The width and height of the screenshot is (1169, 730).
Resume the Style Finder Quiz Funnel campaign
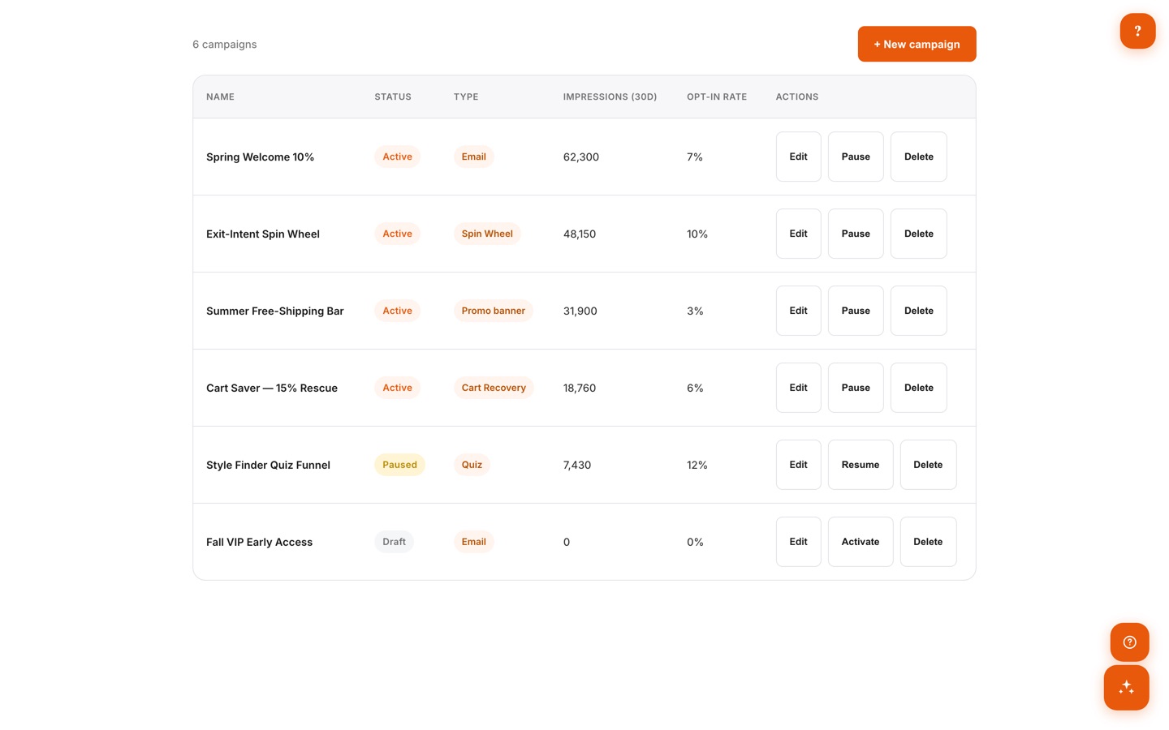point(861,465)
